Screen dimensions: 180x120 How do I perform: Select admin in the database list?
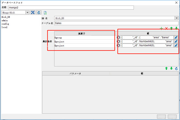point(5,20)
